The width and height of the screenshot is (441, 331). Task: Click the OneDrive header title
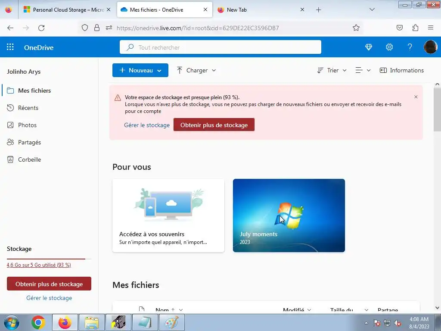click(38, 47)
